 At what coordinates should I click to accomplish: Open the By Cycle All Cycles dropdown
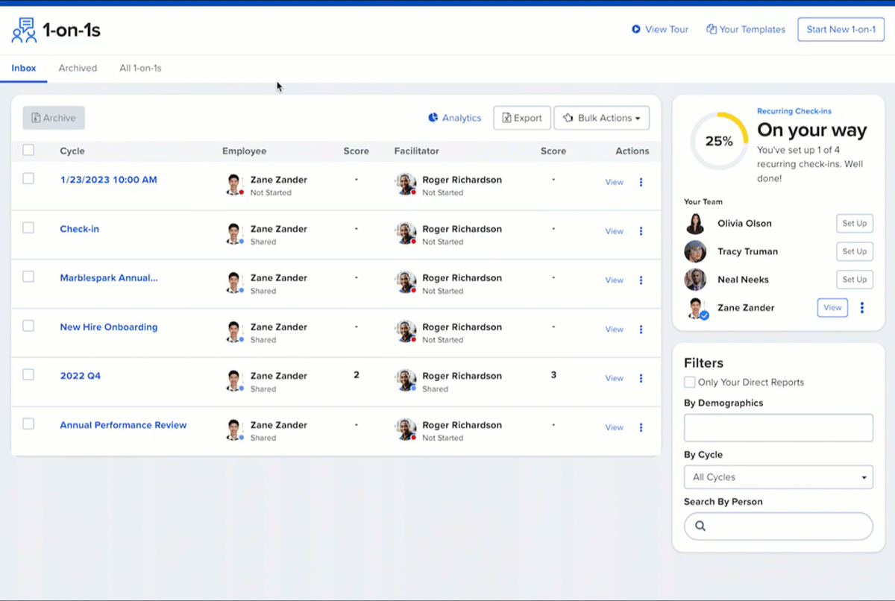[778, 477]
